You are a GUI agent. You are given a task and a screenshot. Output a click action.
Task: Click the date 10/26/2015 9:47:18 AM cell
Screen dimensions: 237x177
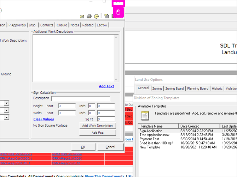197,143
